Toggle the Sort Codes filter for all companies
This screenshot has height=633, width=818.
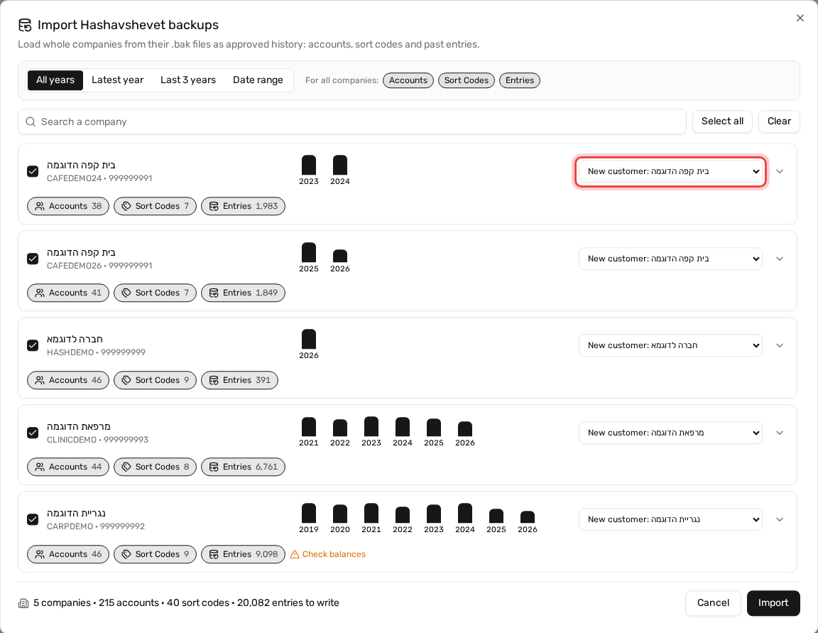click(467, 80)
